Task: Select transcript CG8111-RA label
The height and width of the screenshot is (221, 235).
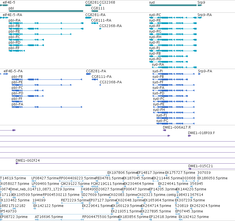Action: (101, 20)
